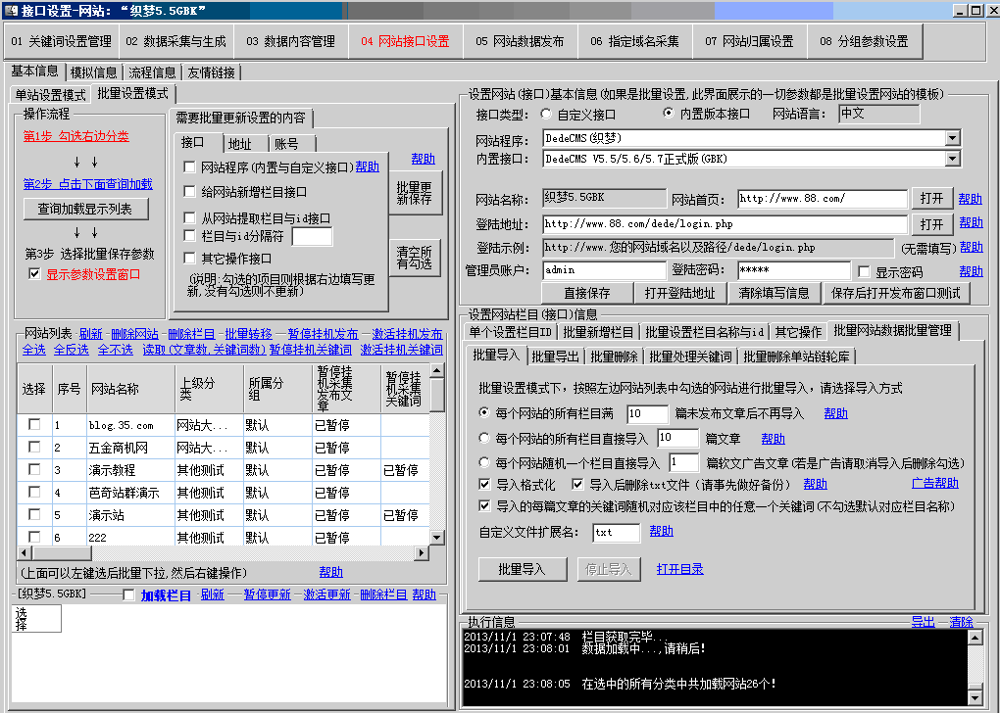
Task: Click 打开登陆地址 button
Action: pyautogui.click(x=679, y=293)
